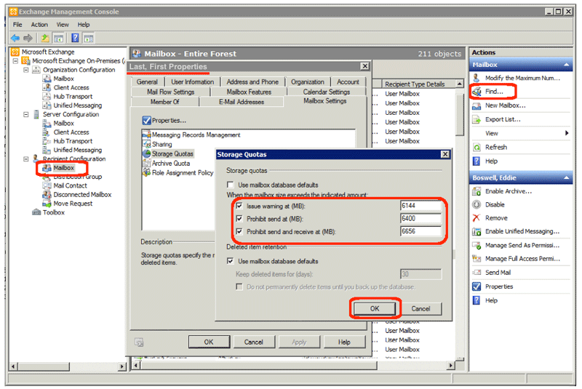Screen dimensions: 582x389
Task: Open the Action menu
Action: click(39, 25)
